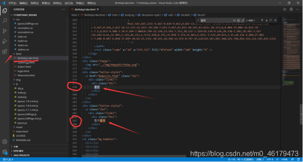Collapse the css folder

pyautogui.click(x=14, y=19)
